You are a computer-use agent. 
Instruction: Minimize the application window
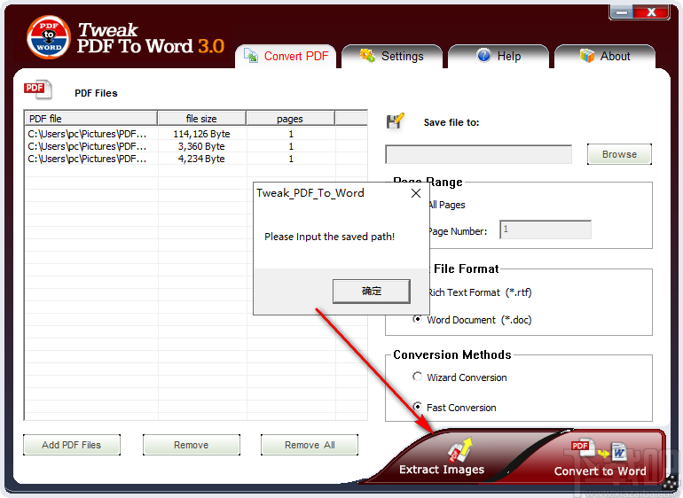pos(622,12)
